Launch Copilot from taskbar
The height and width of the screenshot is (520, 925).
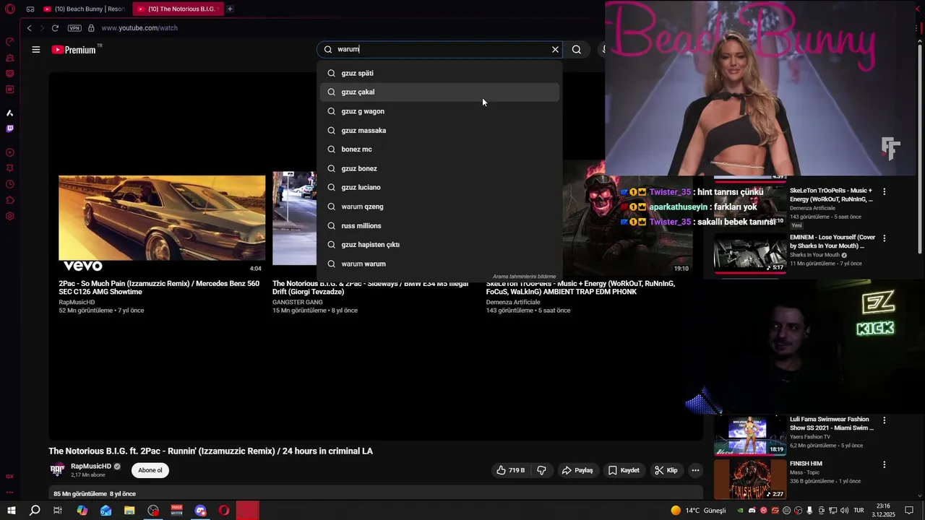point(82,511)
